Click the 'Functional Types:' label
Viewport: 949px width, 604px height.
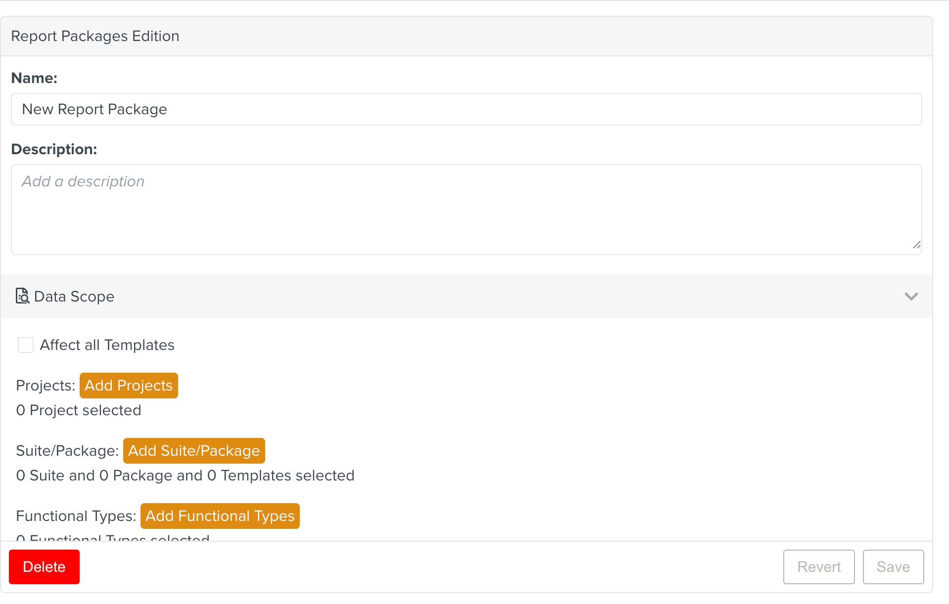point(76,516)
